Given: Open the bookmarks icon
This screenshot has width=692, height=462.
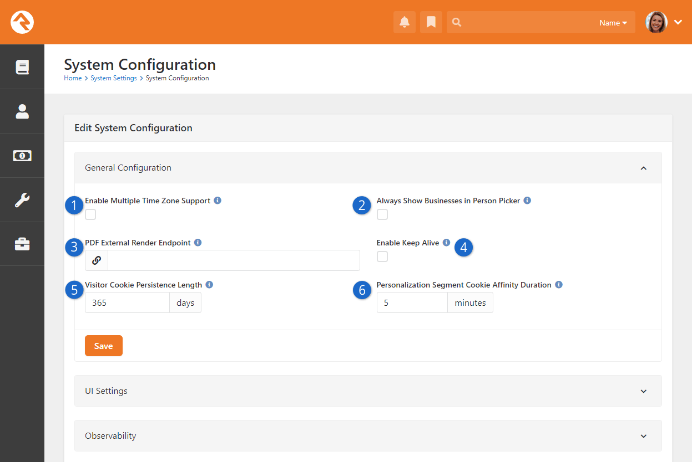Looking at the screenshot, I should pos(431,22).
